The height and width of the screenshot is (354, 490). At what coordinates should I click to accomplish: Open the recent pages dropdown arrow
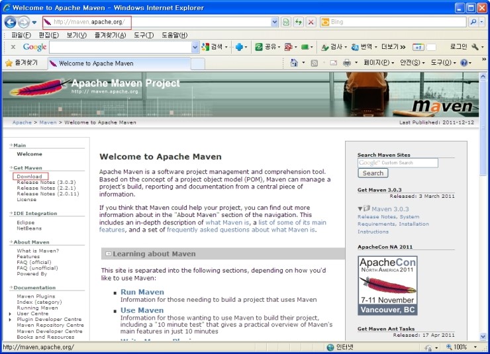point(34,22)
